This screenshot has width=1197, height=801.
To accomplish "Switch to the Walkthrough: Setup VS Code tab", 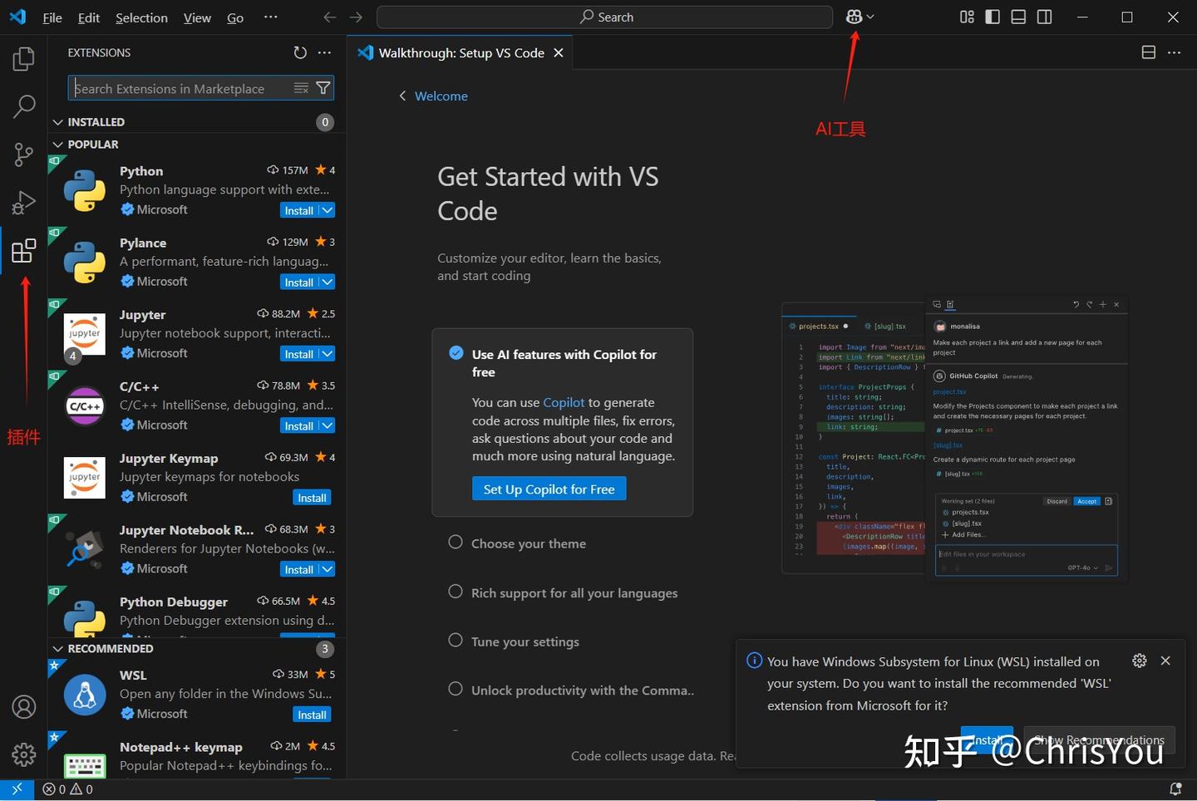I will point(460,52).
